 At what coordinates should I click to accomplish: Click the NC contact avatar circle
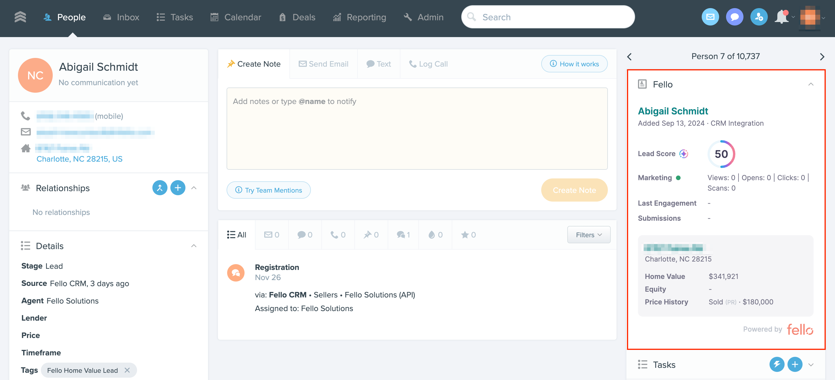[35, 75]
